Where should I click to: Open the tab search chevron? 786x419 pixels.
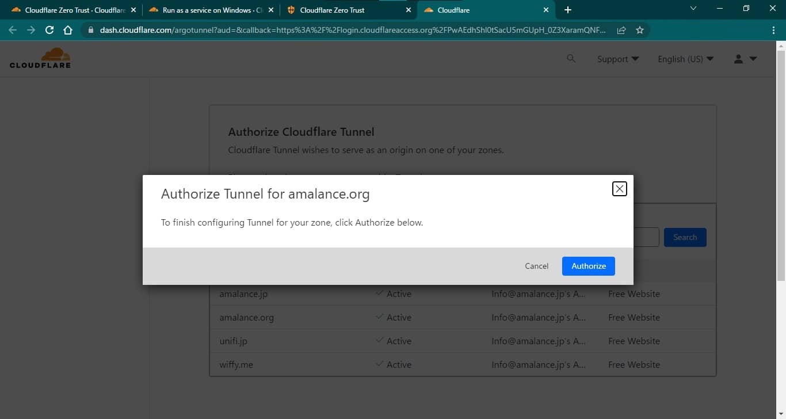point(693,8)
